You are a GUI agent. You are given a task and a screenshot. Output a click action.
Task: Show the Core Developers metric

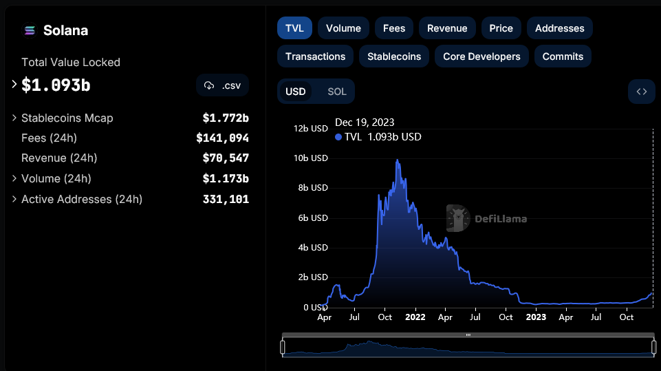point(481,56)
